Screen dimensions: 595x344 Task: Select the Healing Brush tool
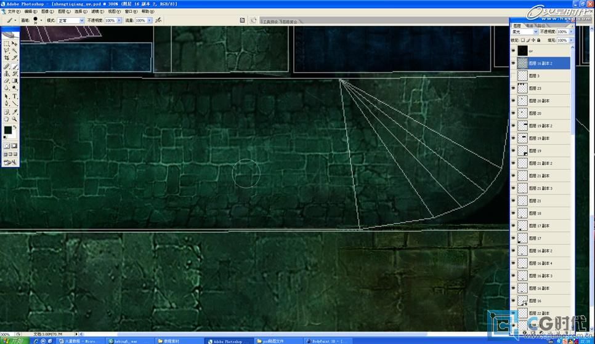coord(6,66)
